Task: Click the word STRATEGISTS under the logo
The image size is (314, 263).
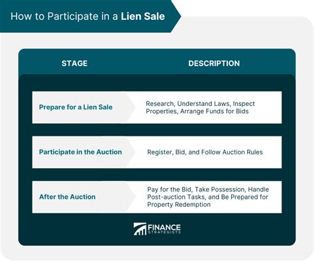Action: click(164, 232)
